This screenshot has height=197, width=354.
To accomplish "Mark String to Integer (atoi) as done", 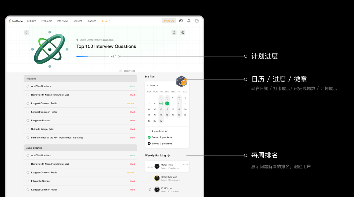I will (x=28, y=129).
